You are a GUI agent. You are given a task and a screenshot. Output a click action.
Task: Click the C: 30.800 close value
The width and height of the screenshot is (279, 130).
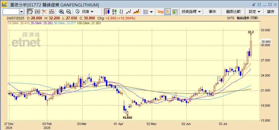tap(87, 18)
